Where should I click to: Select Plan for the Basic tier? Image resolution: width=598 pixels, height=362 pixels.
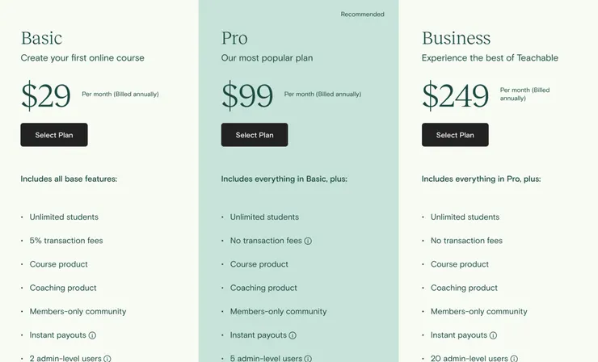tap(54, 135)
